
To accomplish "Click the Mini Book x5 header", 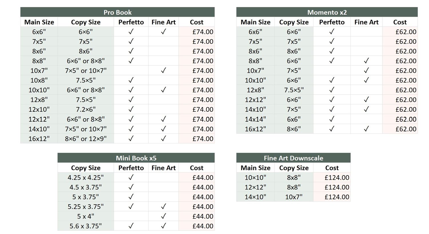I will pyautogui.click(x=136, y=158).
